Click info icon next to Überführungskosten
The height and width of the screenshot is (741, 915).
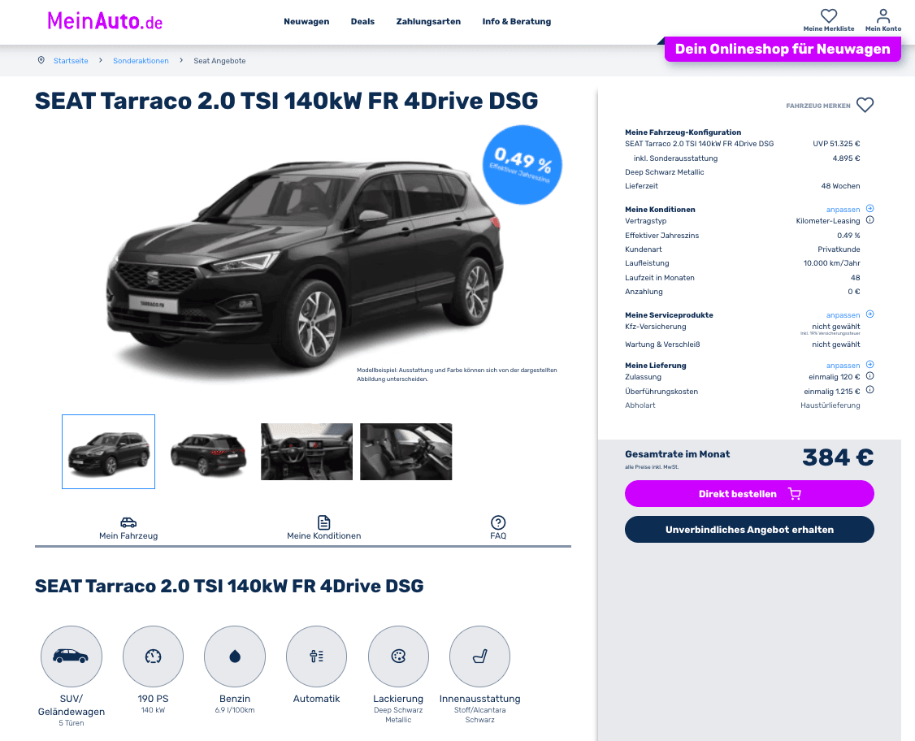[869, 390]
